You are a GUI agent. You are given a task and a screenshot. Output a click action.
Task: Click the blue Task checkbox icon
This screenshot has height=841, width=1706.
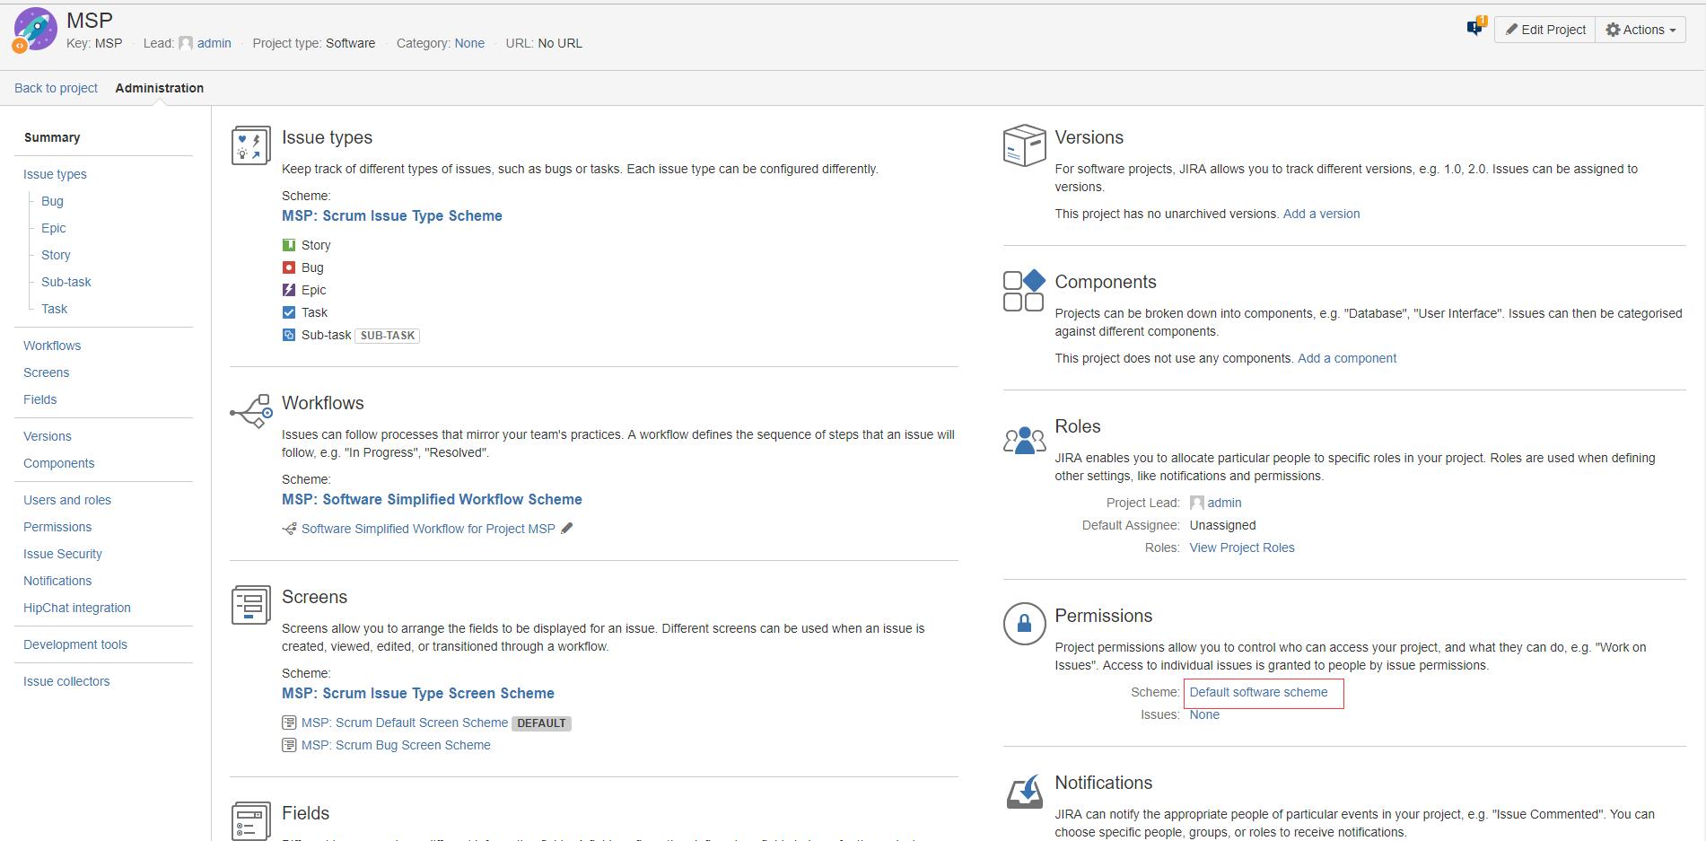coord(289,312)
